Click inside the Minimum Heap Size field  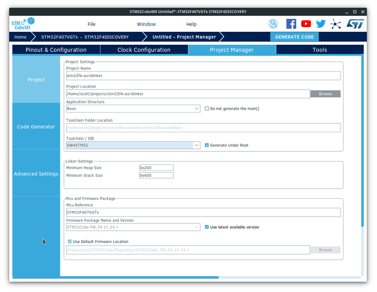click(x=156, y=167)
